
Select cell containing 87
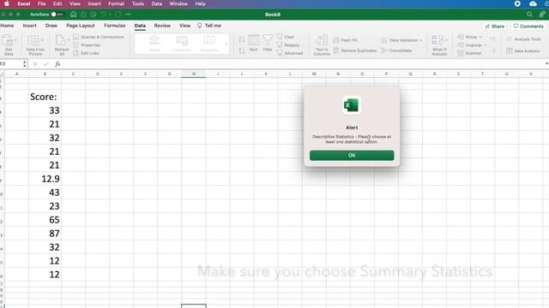coord(45,234)
